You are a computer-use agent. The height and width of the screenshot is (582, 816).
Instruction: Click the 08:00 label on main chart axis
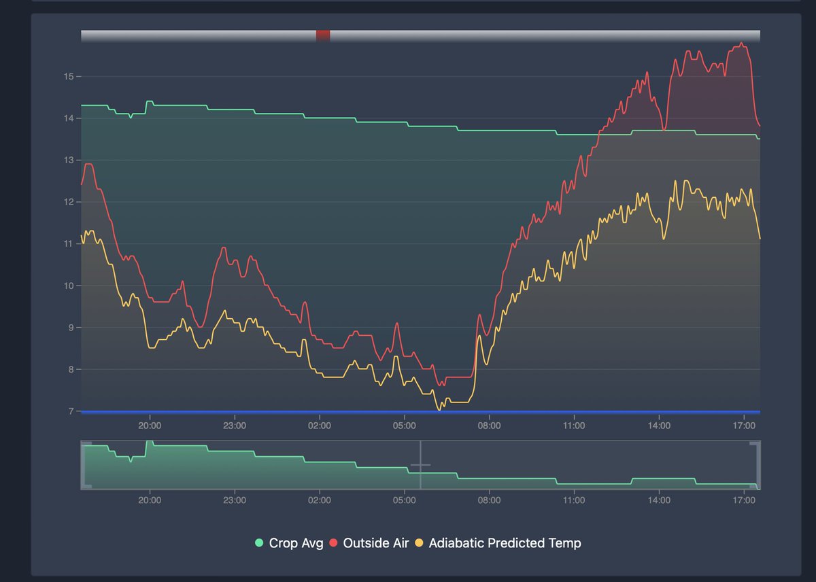pos(489,426)
